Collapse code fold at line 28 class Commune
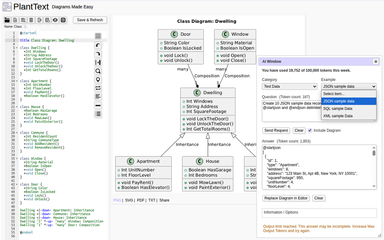The height and width of the screenshot is (240, 384). tap(17, 133)
